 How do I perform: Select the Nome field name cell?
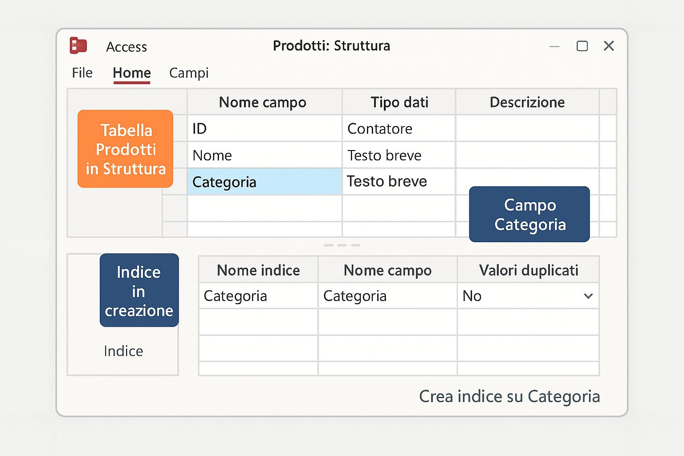[x=264, y=155]
